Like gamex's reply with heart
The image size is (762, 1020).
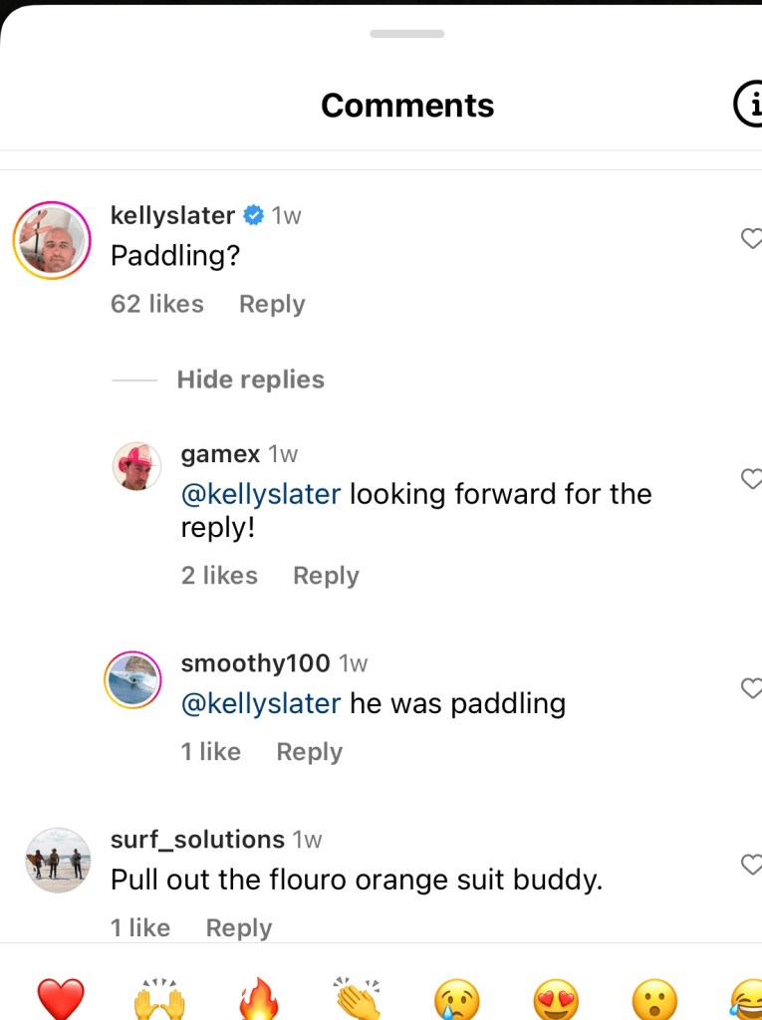(751, 479)
